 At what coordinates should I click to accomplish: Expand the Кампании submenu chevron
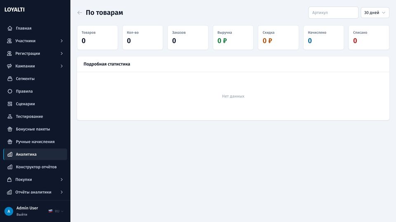point(61,66)
